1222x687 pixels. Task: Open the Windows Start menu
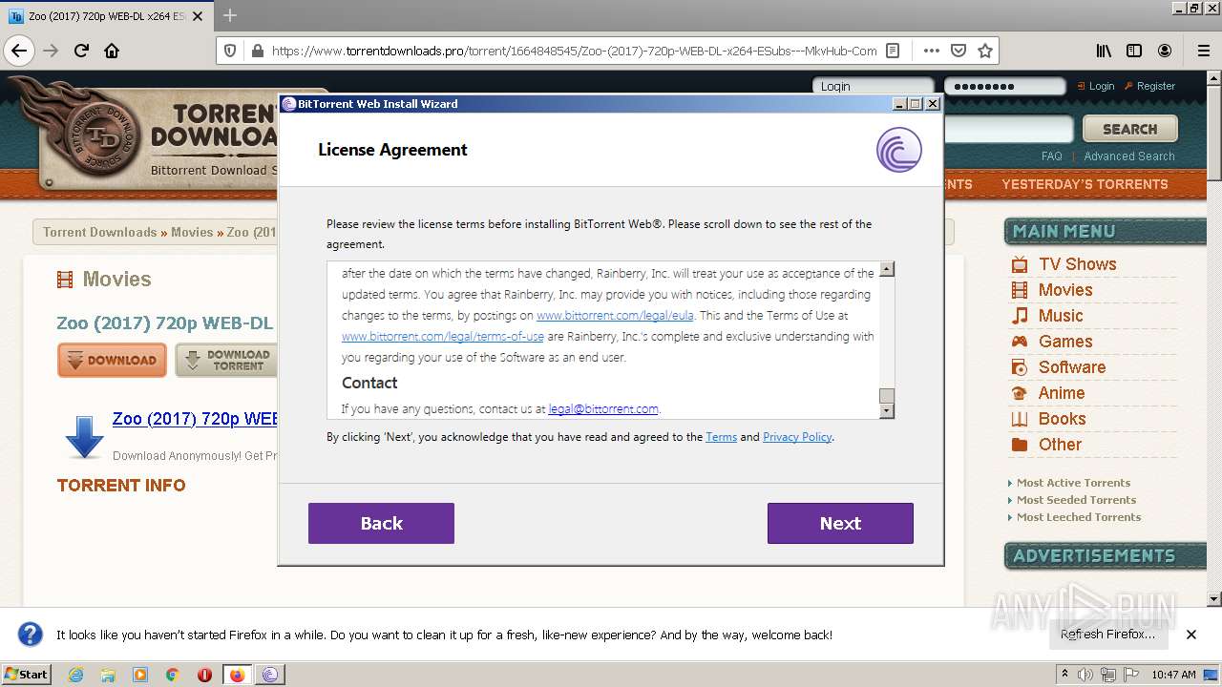pyautogui.click(x=27, y=675)
